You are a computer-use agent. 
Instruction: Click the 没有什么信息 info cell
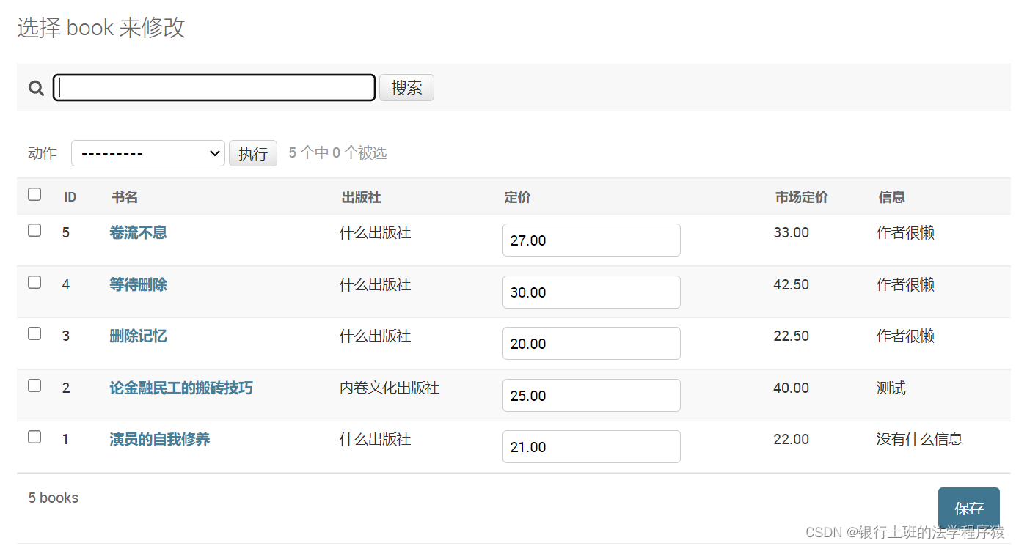coord(920,440)
